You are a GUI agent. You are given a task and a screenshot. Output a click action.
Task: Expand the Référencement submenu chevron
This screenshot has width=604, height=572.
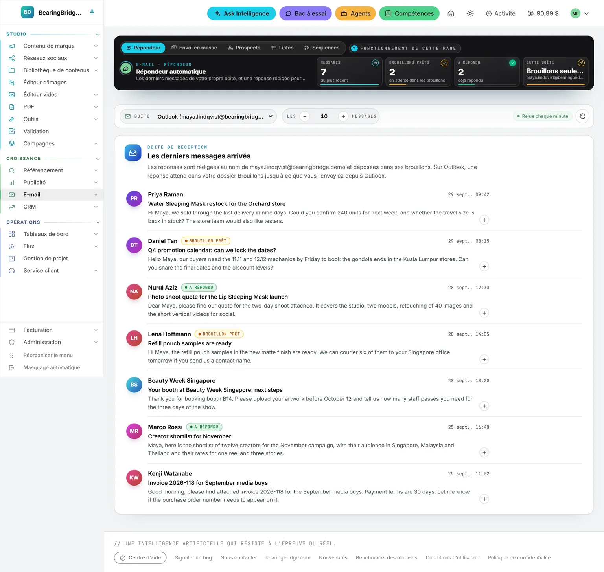click(96, 170)
